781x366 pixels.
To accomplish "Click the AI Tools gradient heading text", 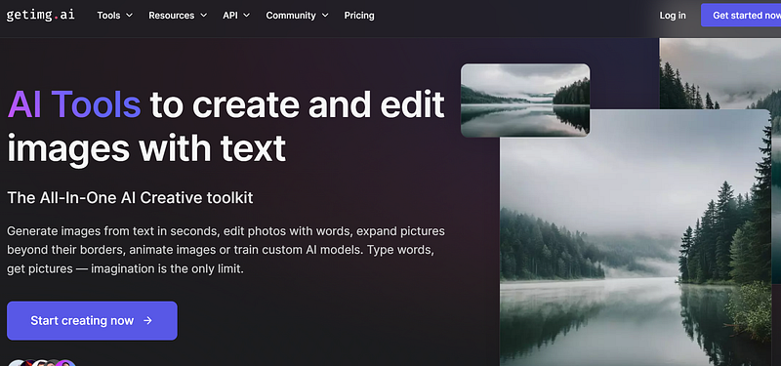I will pos(74,104).
